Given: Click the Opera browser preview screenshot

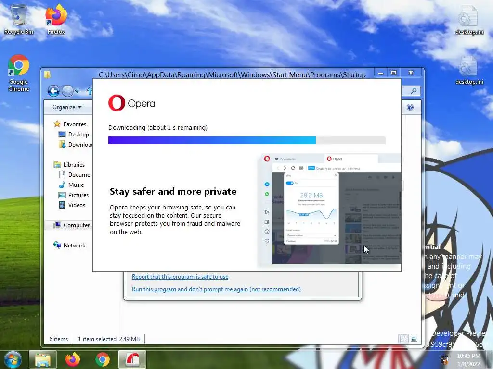Looking at the screenshot, I should click(329, 209).
